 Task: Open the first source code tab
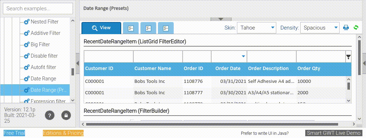coord(131,28)
